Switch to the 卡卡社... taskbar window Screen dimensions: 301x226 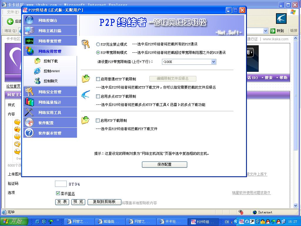[x=172, y=222]
